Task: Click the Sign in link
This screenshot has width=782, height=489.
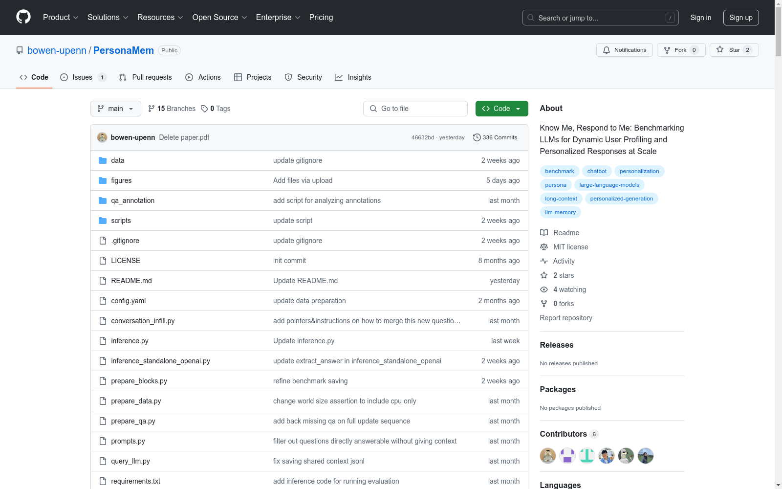Action: point(701,18)
